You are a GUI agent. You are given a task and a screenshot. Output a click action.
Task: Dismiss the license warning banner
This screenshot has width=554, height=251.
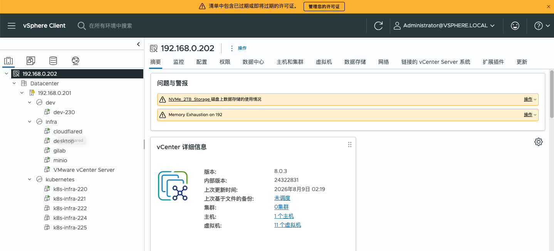tap(549, 7)
